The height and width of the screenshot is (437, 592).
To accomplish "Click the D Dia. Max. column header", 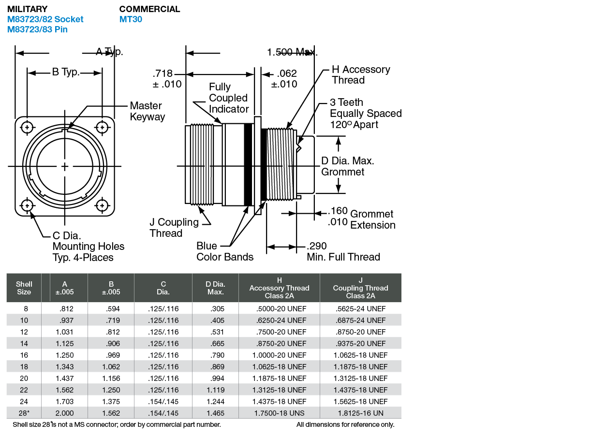I will tap(215, 288).
